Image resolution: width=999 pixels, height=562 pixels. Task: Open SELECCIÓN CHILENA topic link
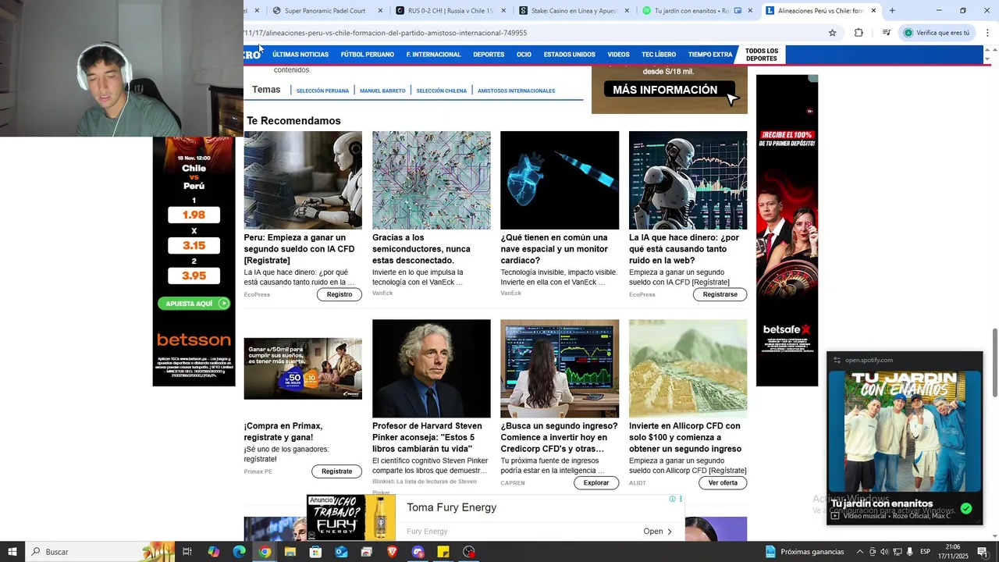[x=441, y=91]
